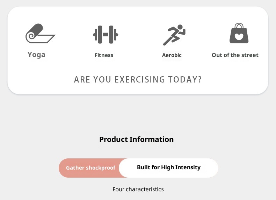Click the word shockproof in the pink pill
Image resolution: width=276 pixels, height=200 pixels.
point(101,168)
